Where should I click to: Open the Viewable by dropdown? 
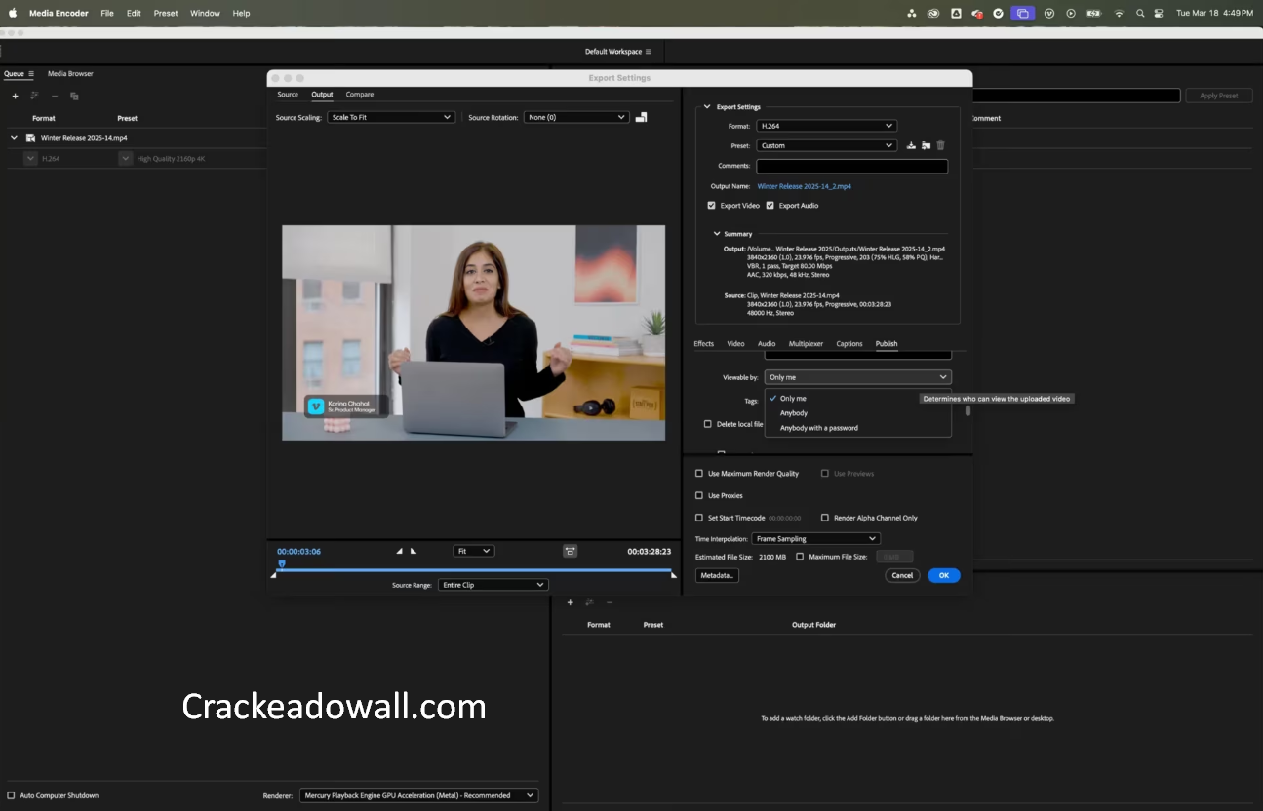[857, 377]
